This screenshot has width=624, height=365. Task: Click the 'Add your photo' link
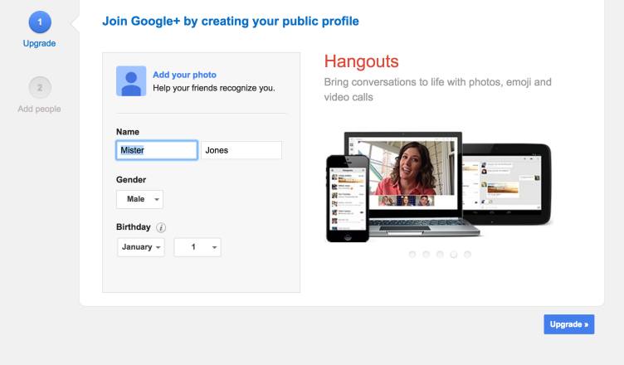[x=184, y=75]
